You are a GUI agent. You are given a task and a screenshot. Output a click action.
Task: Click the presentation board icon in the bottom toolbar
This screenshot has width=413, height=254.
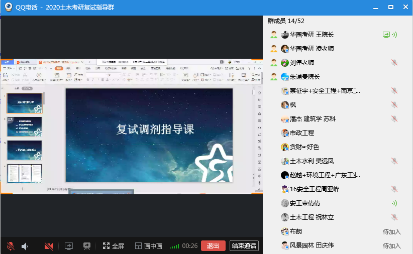pos(87,246)
